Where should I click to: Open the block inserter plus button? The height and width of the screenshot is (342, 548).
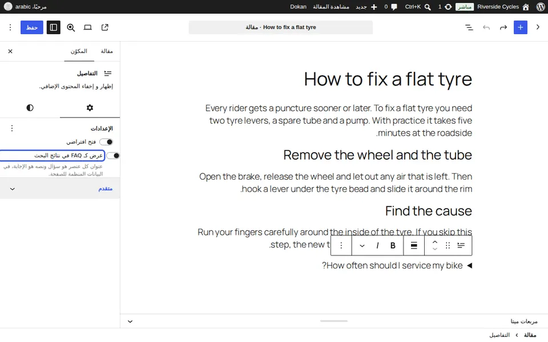(521, 27)
